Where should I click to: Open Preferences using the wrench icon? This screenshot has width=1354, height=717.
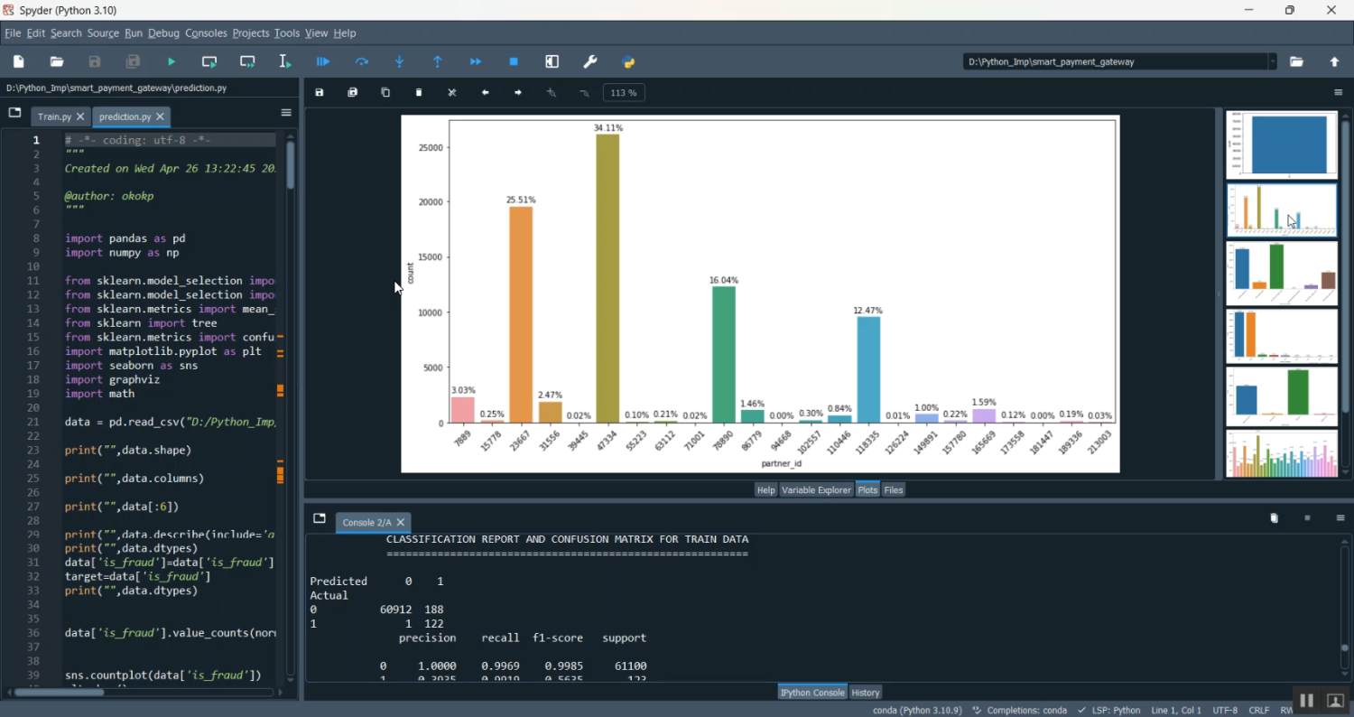[590, 62]
